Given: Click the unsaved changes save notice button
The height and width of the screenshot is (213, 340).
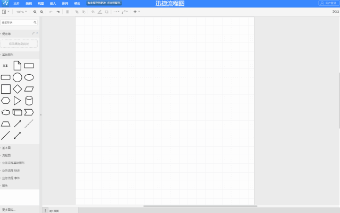Looking at the screenshot, I should point(104,3).
